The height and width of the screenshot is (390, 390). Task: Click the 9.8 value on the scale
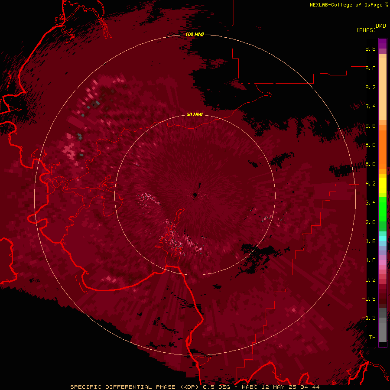coord(370,49)
